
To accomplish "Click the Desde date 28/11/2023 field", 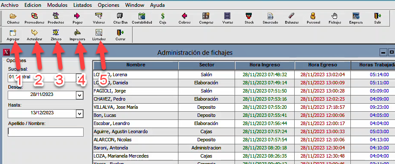I will click(x=42, y=95).
